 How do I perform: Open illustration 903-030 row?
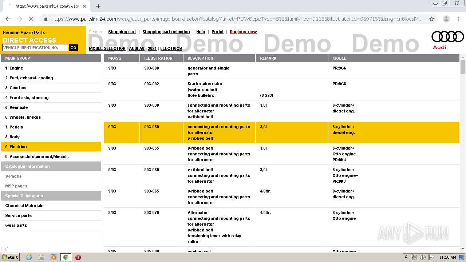281,111
